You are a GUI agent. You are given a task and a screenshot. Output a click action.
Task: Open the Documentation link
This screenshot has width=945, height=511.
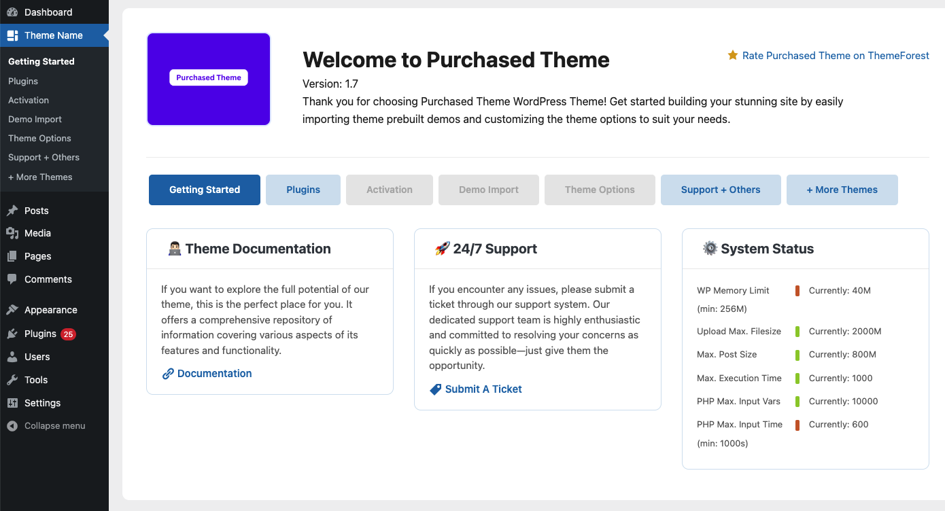pyautogui.click(x=214, y=374)
